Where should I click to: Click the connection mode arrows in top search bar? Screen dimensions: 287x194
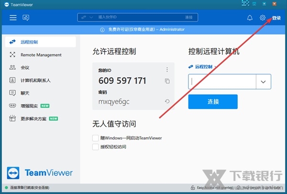[84, 17]
